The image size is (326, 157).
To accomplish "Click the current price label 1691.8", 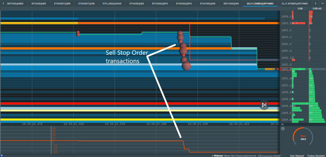I will coord(286,69).
